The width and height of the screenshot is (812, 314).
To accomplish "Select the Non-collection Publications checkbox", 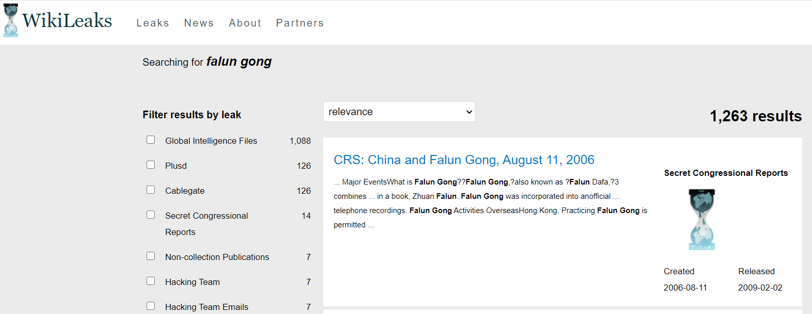I will pyautogui.click(x=151, y=256).
